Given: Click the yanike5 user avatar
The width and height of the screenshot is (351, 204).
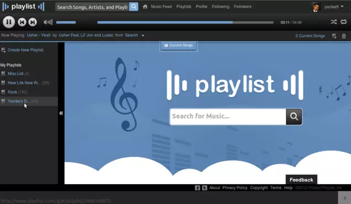Looking at the screenshot, I should coord(316,7).
